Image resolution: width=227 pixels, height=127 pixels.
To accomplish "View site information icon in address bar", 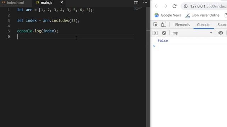I will pyautogui.click(x=186, y=6).
